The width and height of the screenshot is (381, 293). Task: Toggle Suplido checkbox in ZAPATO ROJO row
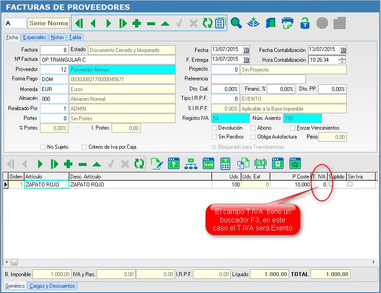click(331, 184)
